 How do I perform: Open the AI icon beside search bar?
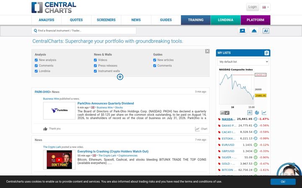266,30
